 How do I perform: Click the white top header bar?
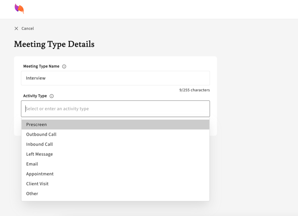156,9
